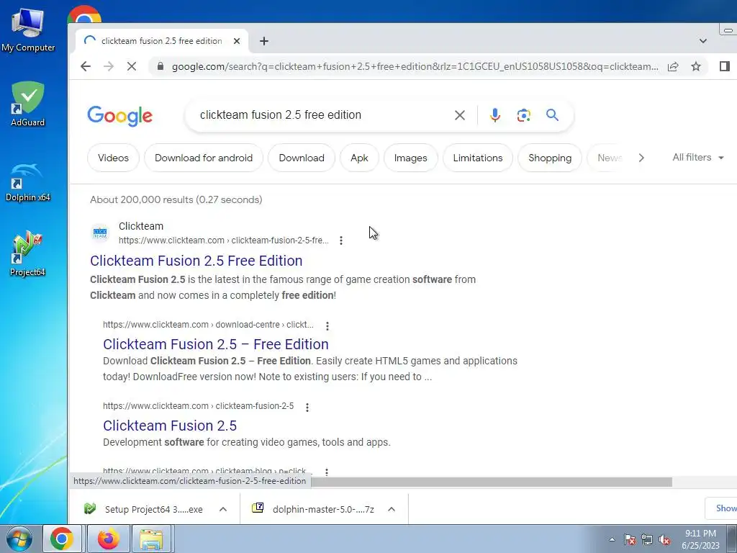Open options menu for the first Clickteam result
737x553 pixels.
tap(340, 240)
